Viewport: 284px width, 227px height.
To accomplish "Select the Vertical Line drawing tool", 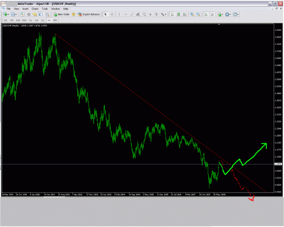I will click(x=119, y=14).
